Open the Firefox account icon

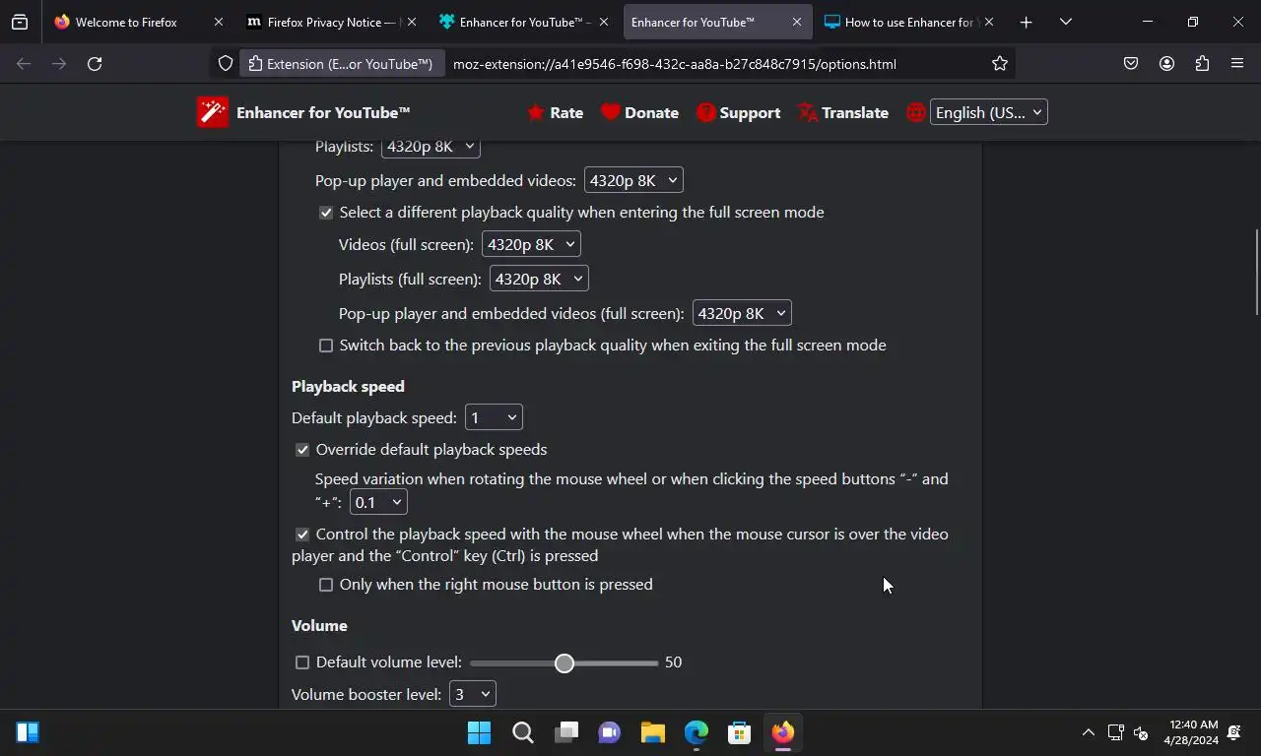1166,64
